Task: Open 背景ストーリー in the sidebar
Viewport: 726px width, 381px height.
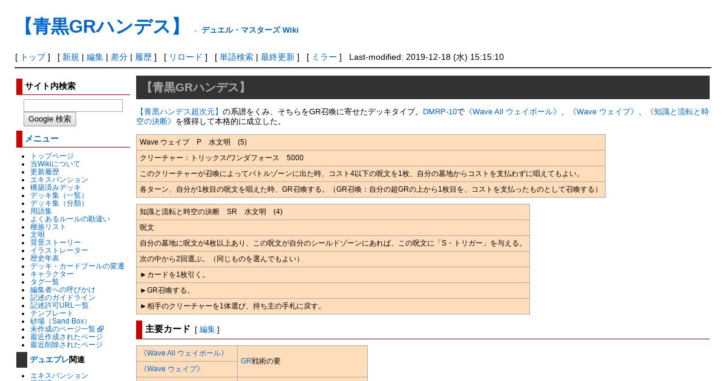Action: click(56, 243)
